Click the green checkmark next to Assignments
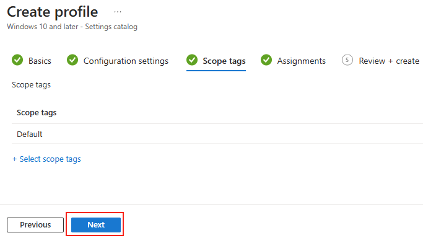 pyautogui.click(x=266, y=60)
